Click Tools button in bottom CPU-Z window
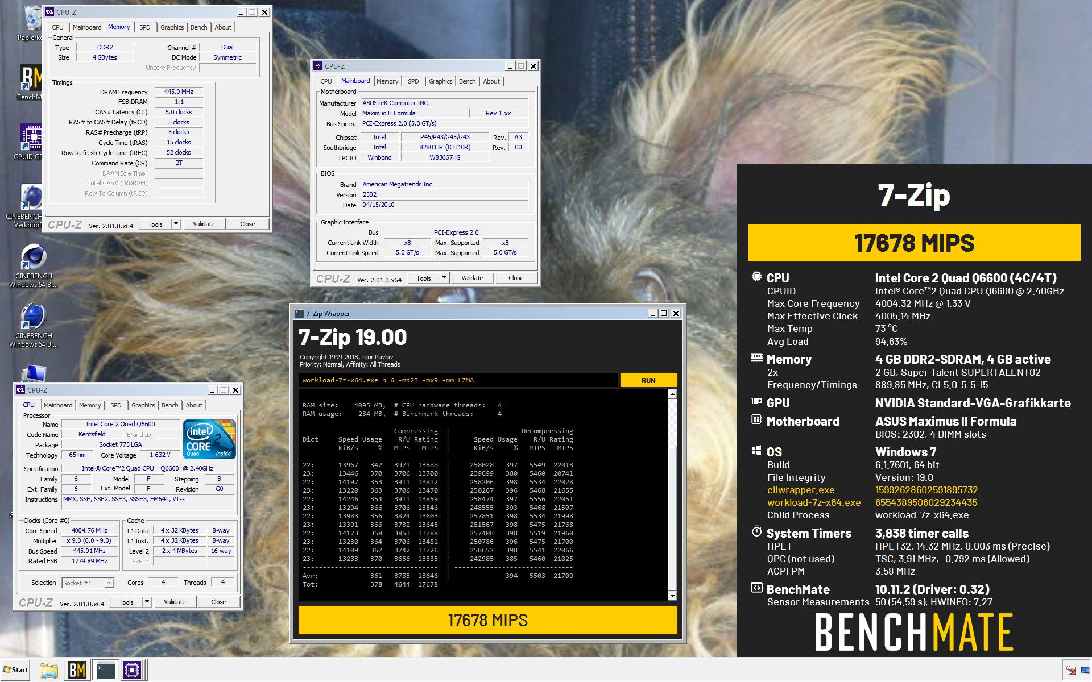Image resolution: width=1092 pixels, height=682 pixels. pos(126,602)
